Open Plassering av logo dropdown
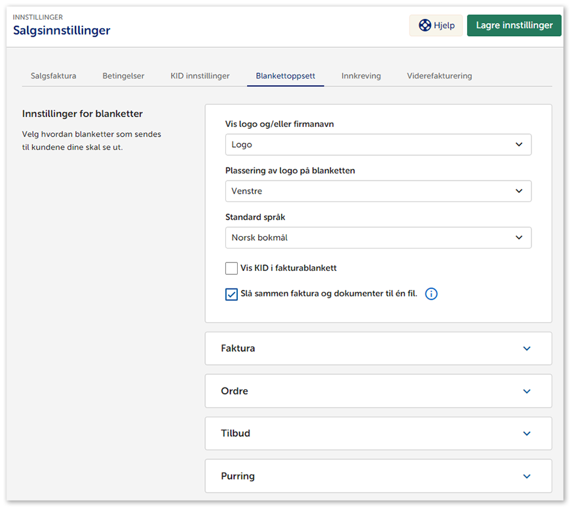570x507 pixels. click(378, 191)
